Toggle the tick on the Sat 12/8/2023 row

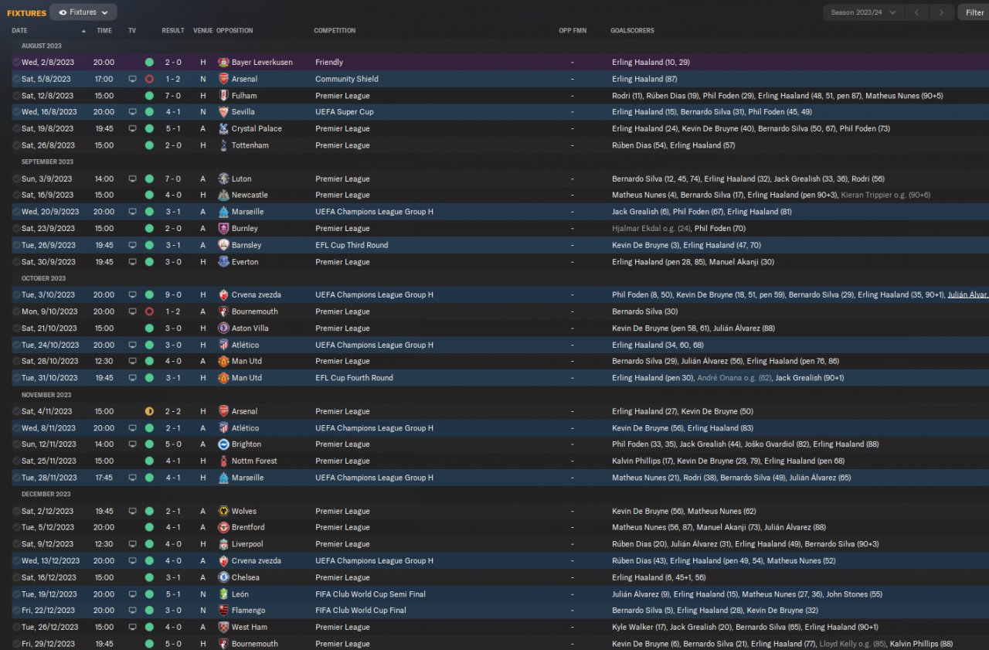click(x=16, y=96)
